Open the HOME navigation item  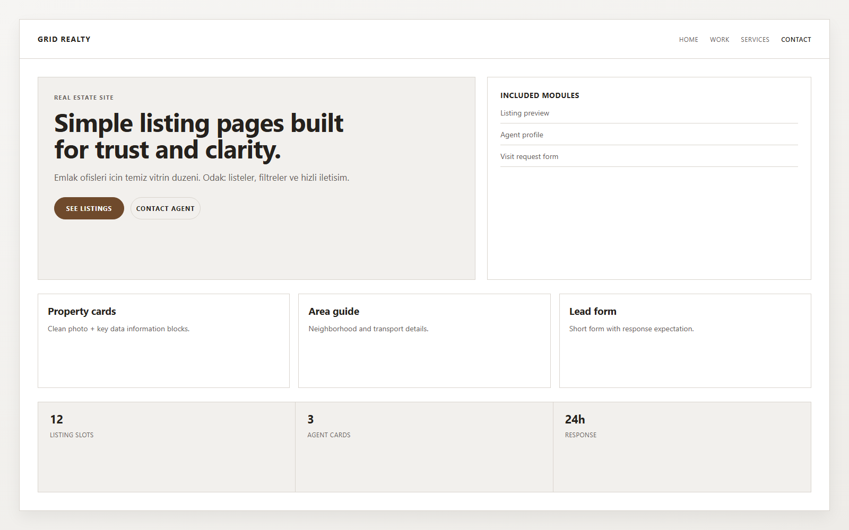tap(688, 39)
